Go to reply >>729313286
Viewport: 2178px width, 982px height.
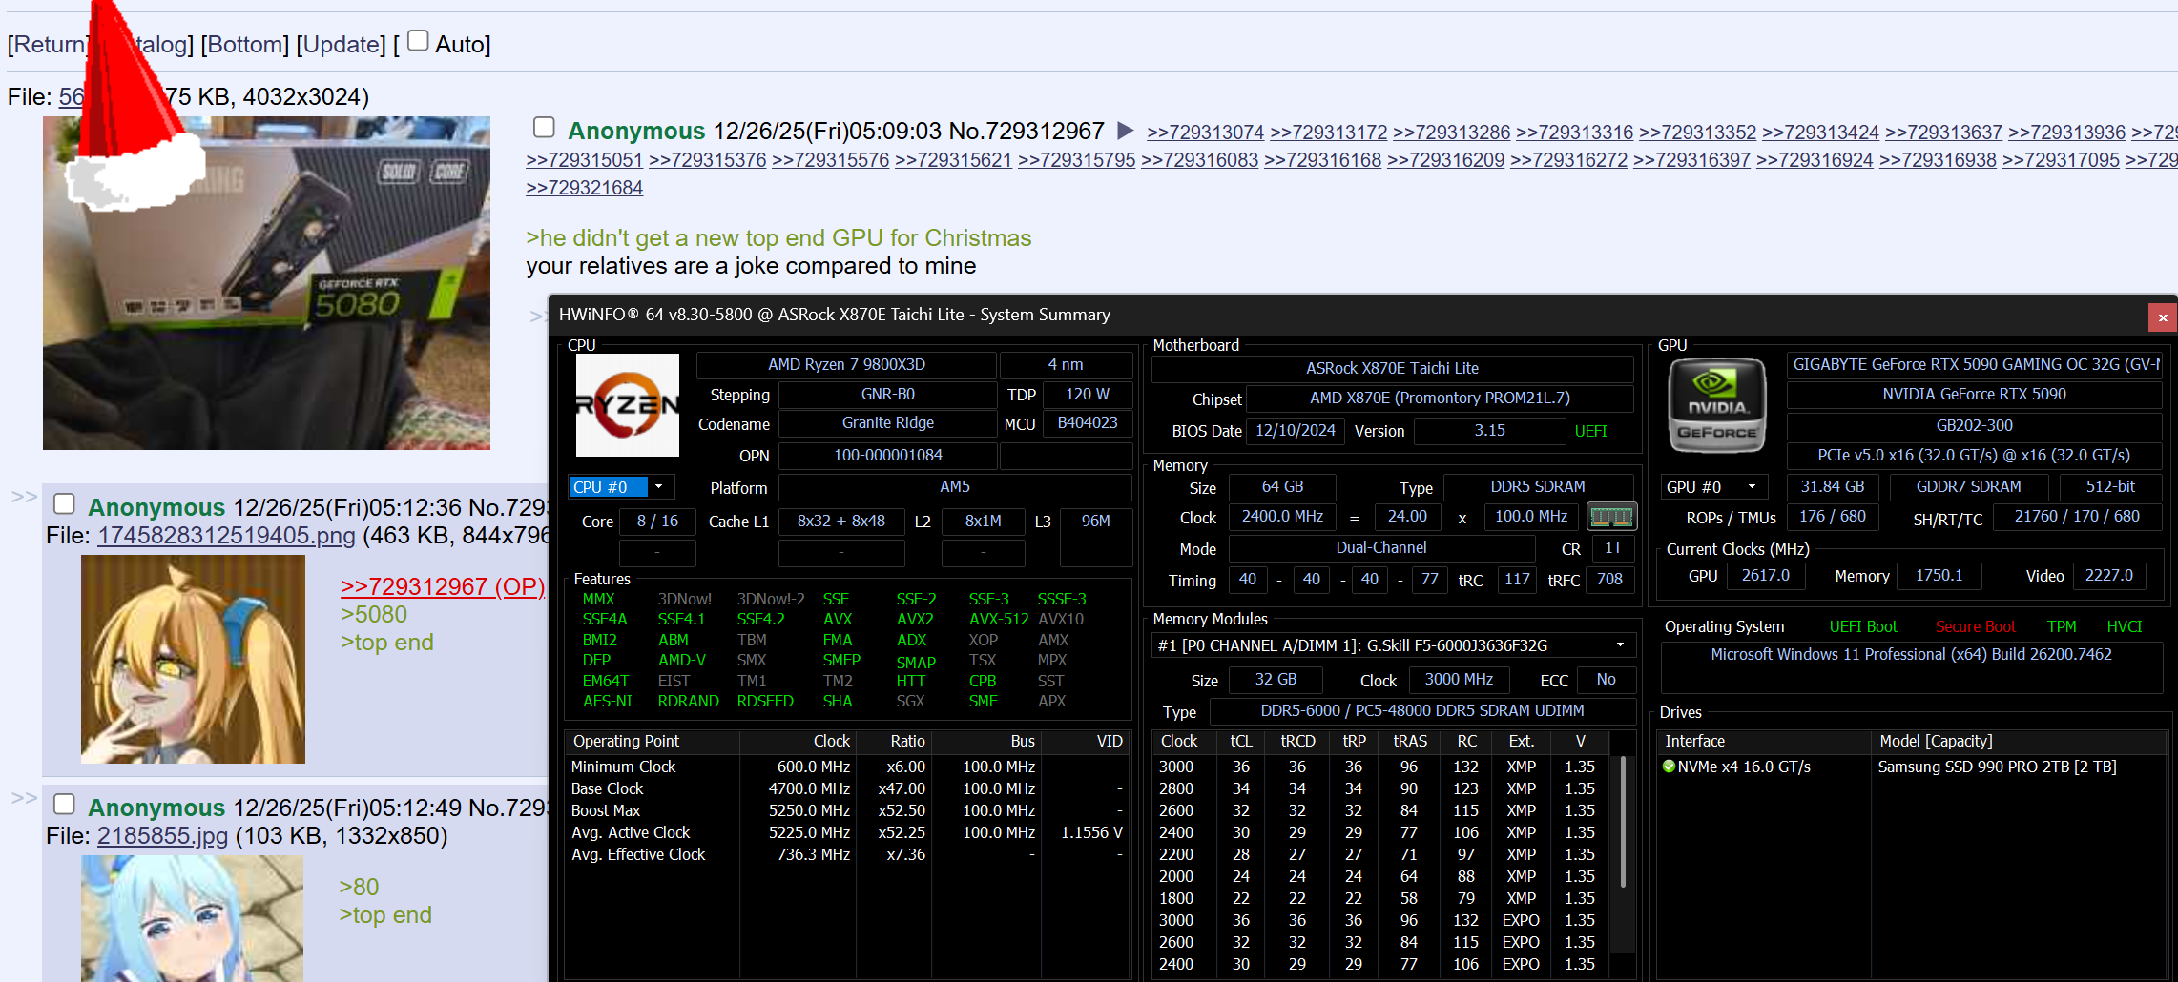click(1451, 133)
